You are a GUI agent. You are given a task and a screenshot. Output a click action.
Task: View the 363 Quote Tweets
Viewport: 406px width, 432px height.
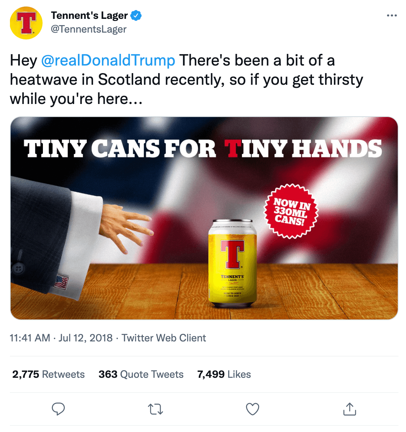[x=141, y=374]
